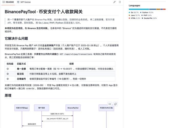Screen dimensions: 174x128
Task: Click the 商户系统 diagram box
Action: (x=41, y=108)
